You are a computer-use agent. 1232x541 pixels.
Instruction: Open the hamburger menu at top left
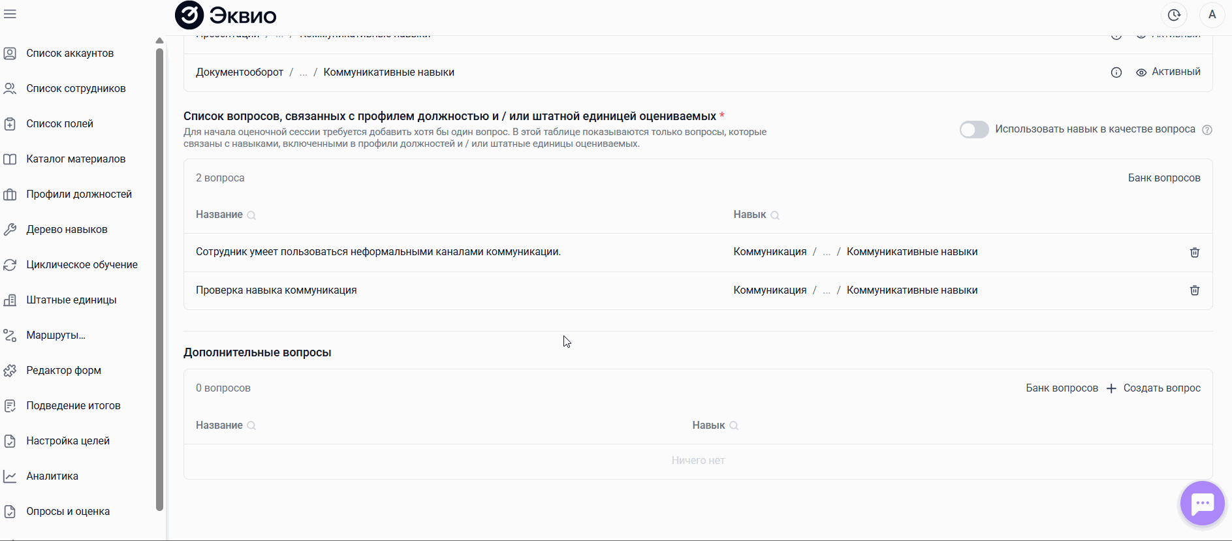(10, 14)
